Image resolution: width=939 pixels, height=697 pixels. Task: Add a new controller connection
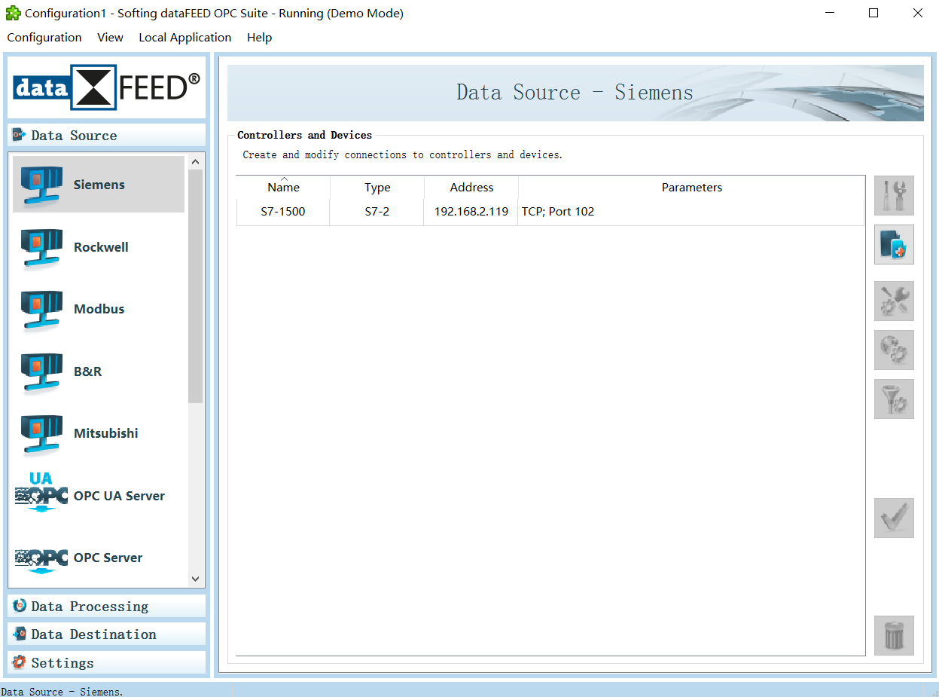point(894,244)
